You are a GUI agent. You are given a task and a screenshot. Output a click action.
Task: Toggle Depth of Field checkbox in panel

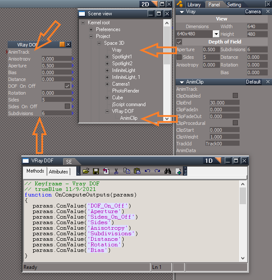coord(179,42)
